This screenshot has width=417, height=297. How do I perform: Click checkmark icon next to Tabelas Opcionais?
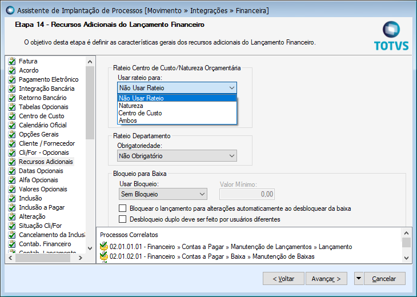pyautogui.click(x=11, y=107)
